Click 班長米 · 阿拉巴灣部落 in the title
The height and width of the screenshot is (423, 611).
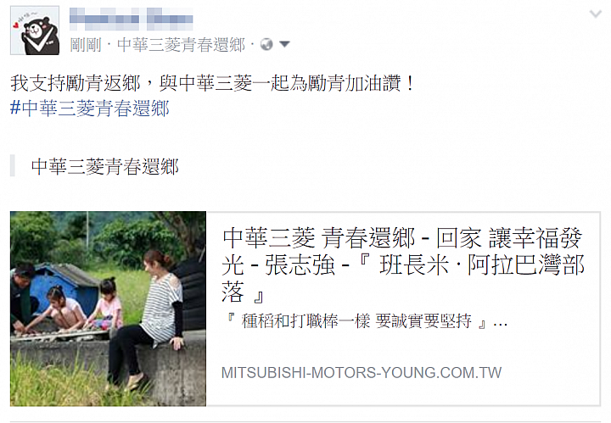[x=481, y=266]
